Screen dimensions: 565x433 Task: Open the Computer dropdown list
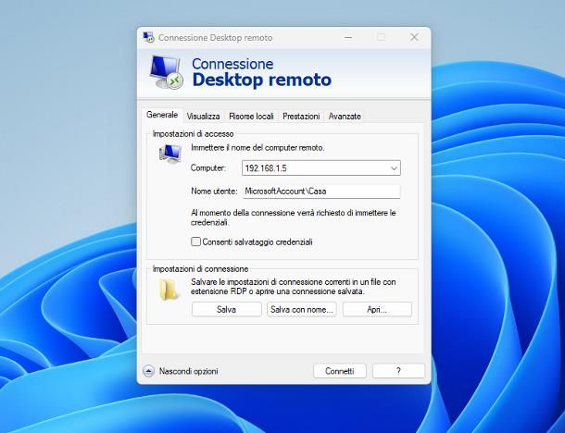click(x=394, y=168)
